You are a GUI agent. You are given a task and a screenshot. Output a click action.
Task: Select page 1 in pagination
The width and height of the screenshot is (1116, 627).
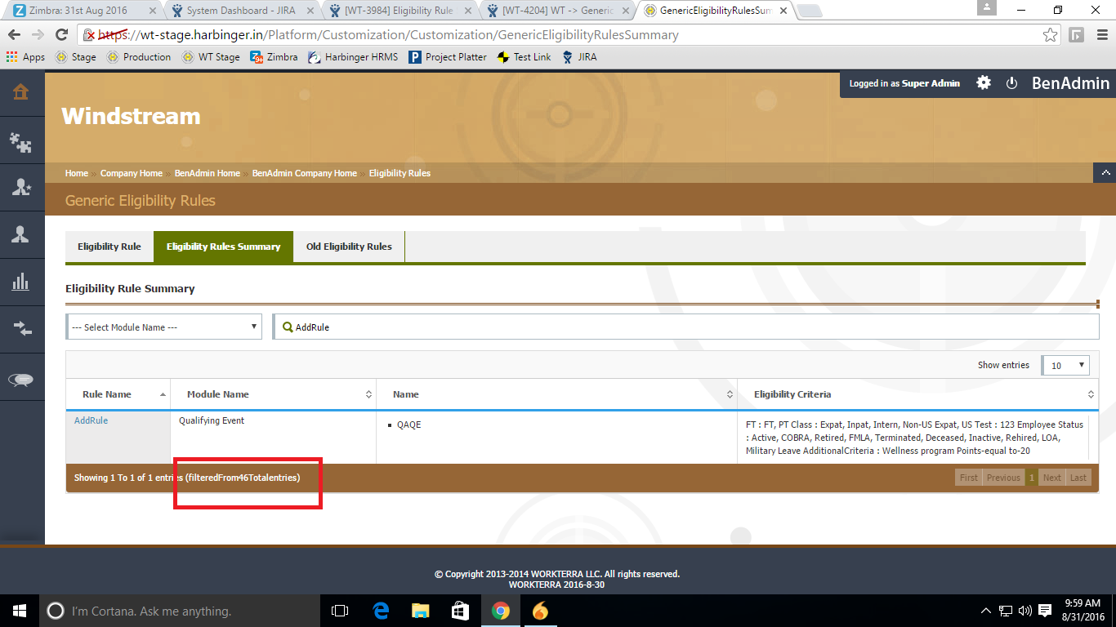click(x=1032, y=478)
